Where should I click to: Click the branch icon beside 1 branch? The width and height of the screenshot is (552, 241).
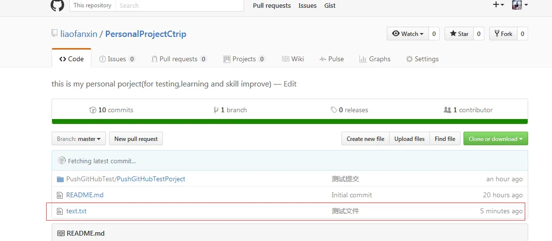[216, 110]
